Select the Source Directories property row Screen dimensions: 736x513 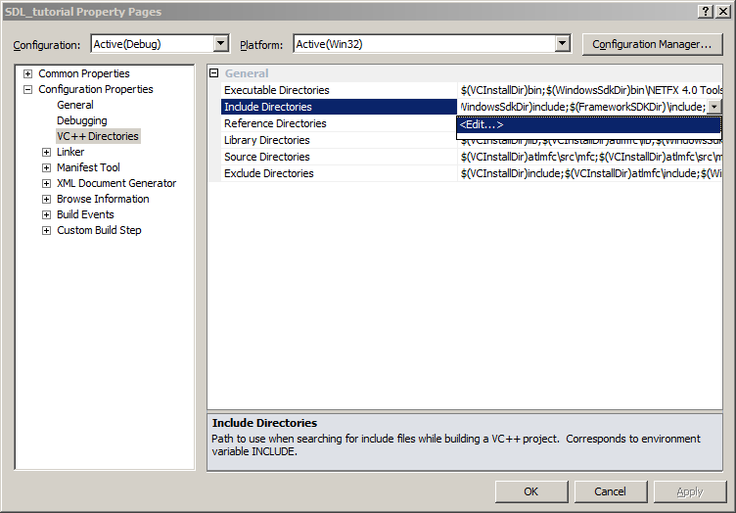click(339, 157)
